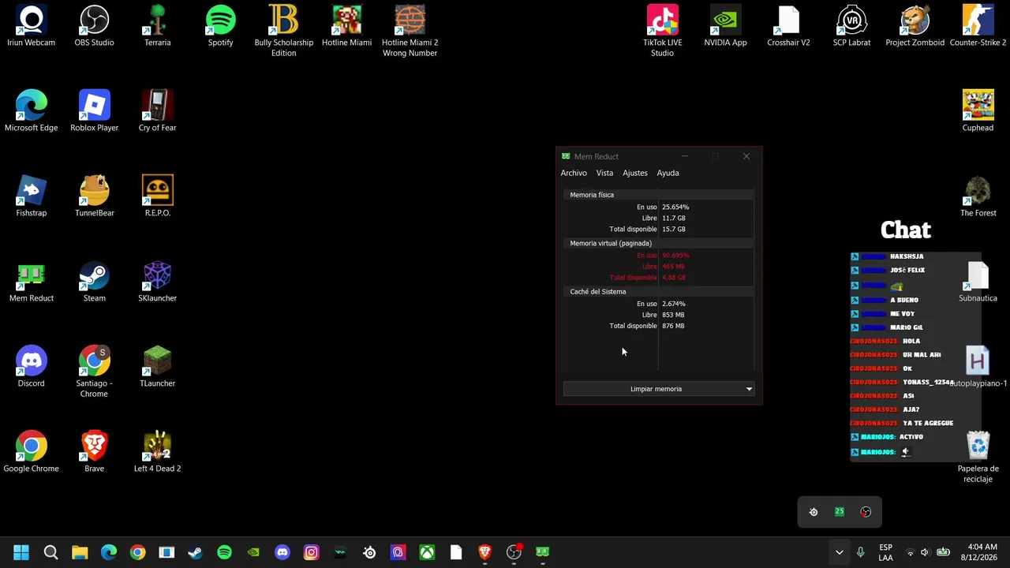Open the battery status tray icon
1010x568 pixels.
coord(943,552)
